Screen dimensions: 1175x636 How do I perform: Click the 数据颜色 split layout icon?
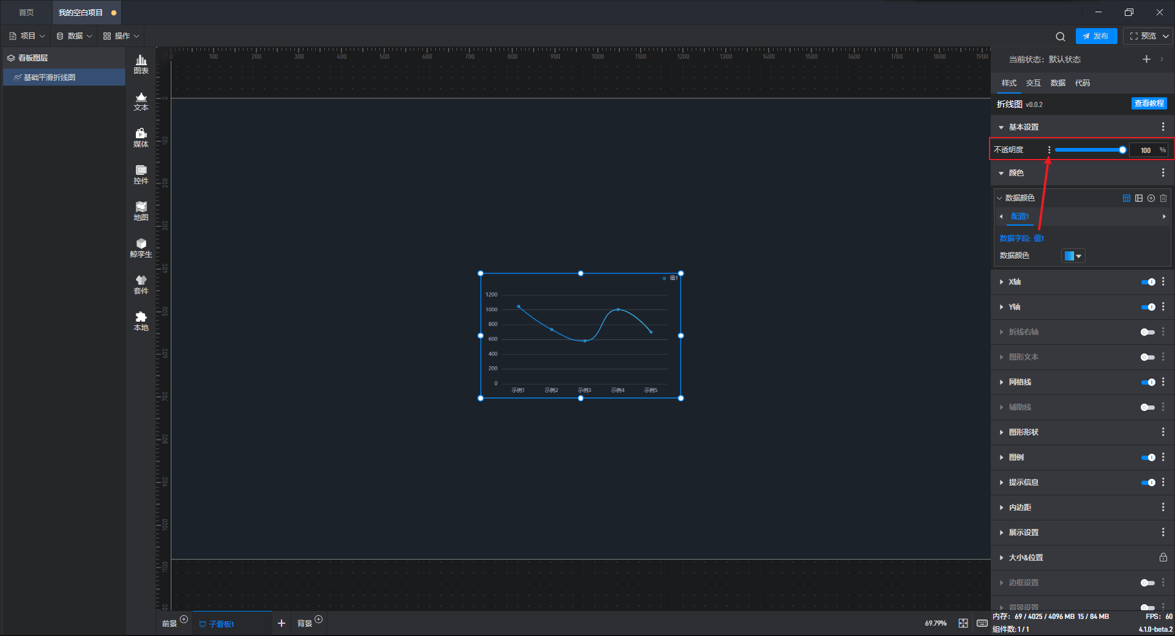[x=1138, y=198]
